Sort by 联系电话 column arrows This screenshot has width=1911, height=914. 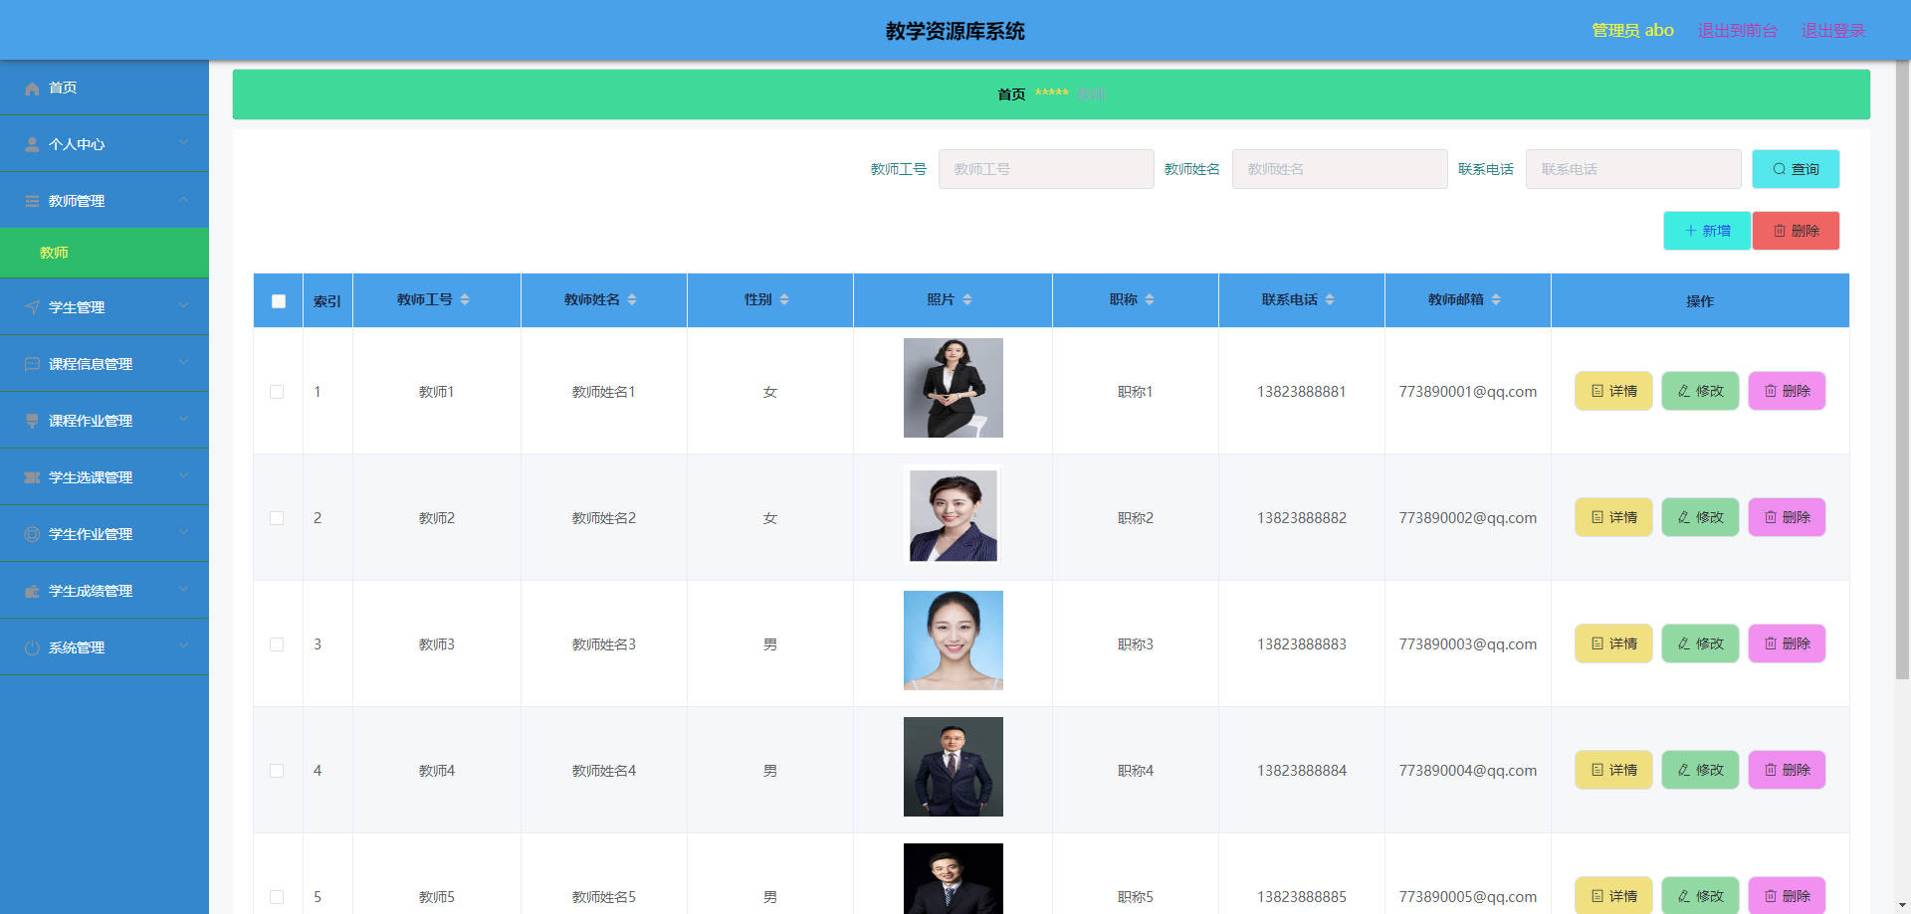[x=1330, y=300]
